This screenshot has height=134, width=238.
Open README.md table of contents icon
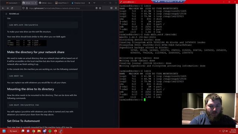pos(6,14)
